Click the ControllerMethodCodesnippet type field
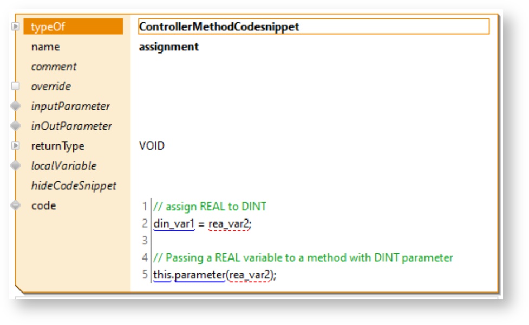This screenshot has height=325, width=529. [314, 26]
